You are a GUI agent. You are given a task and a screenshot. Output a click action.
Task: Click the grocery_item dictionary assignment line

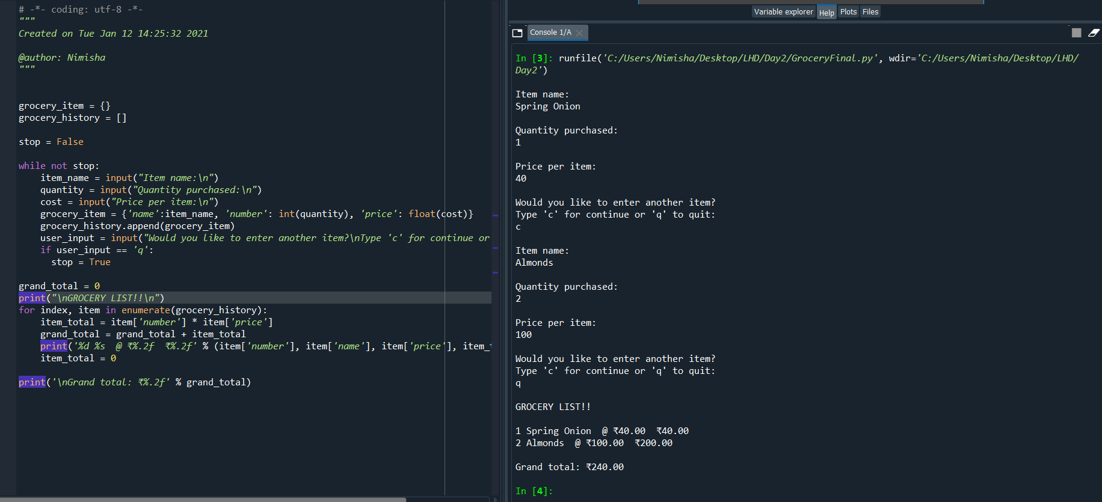pos(257,214)
